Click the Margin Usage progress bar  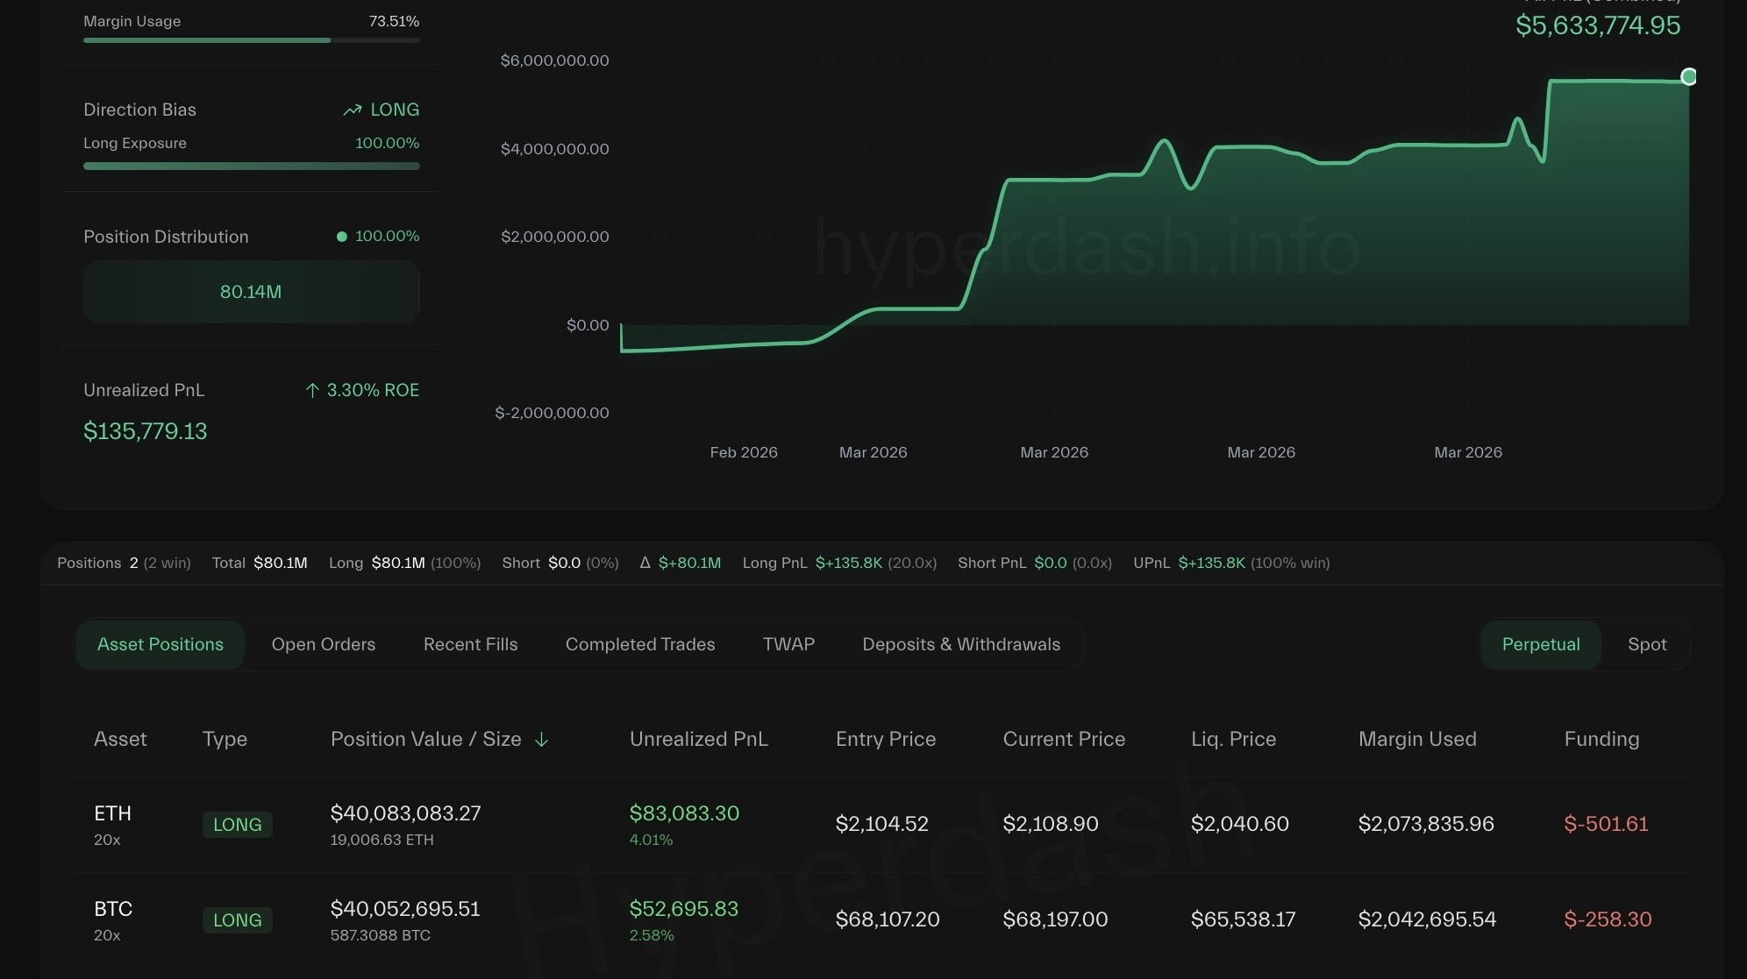click(251, 40)
